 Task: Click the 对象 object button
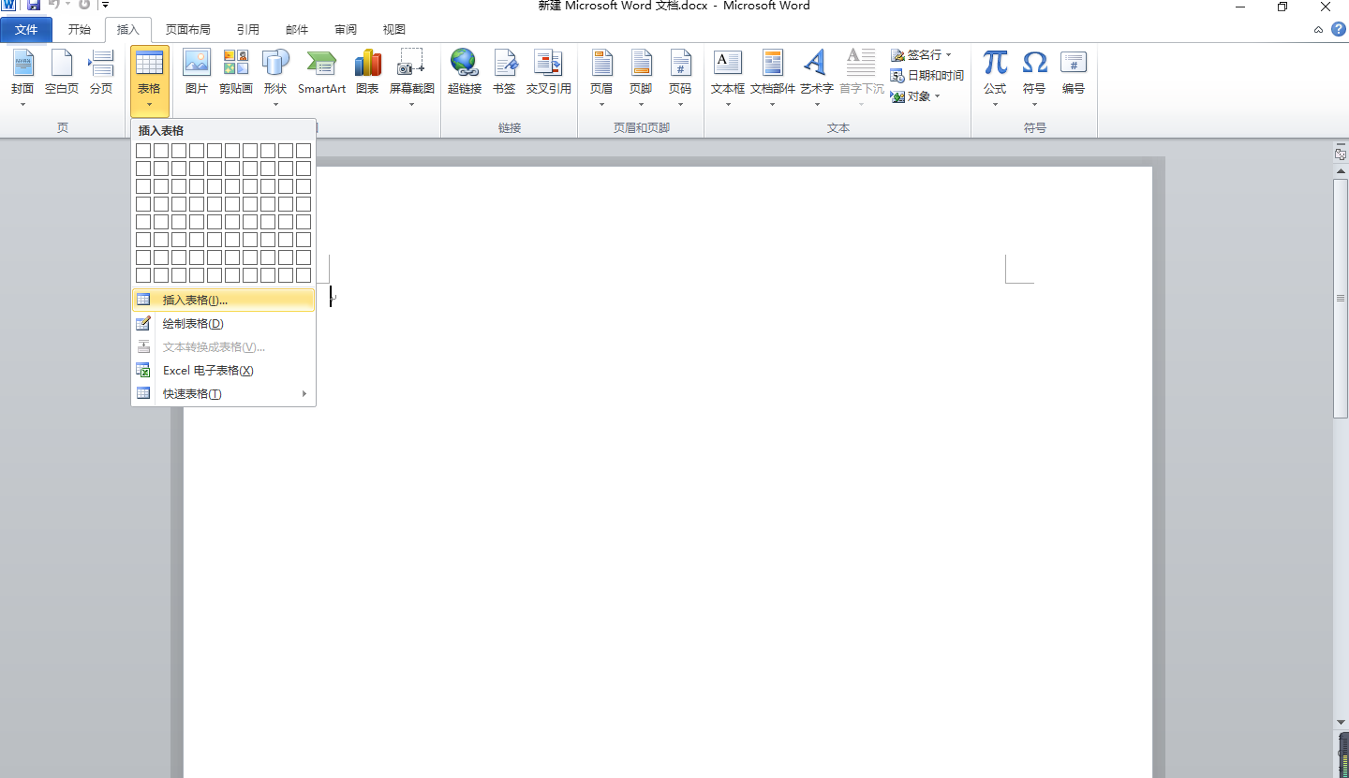click(911, 96)
